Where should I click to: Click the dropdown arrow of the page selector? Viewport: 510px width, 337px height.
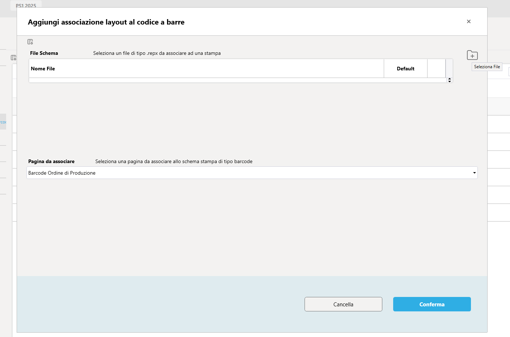point(474,173)
